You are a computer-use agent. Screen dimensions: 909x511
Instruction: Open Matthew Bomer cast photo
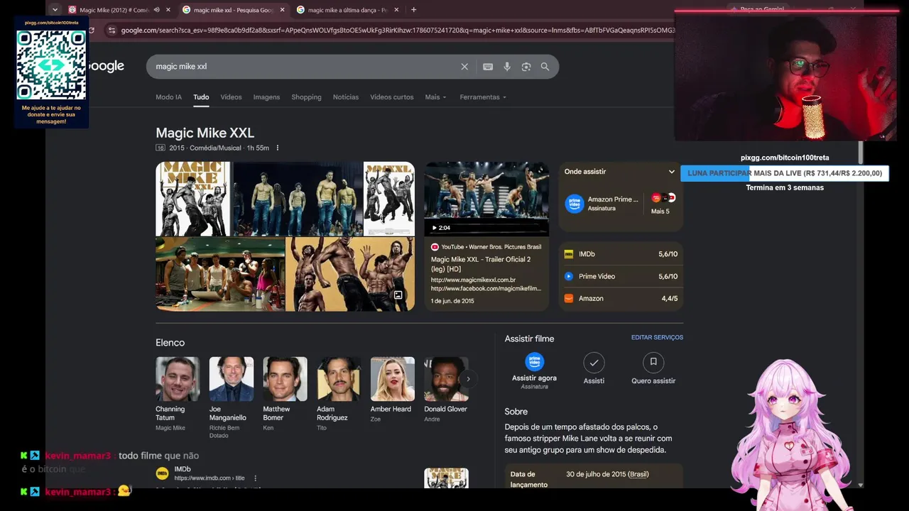[285, 379]
